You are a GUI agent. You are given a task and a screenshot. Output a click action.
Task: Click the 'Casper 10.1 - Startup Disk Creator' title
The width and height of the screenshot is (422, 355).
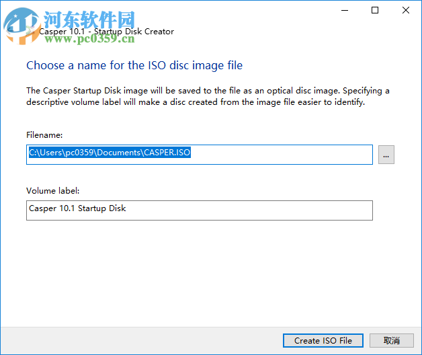point(107,31)
